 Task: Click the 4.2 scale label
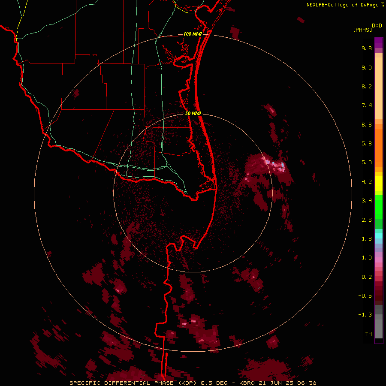click(367, 182)
